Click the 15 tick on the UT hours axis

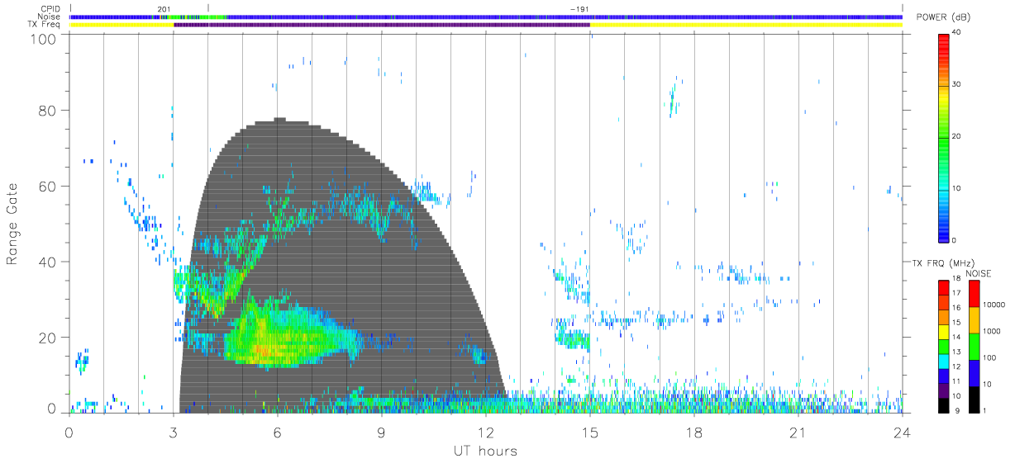(x=589, y=433)
